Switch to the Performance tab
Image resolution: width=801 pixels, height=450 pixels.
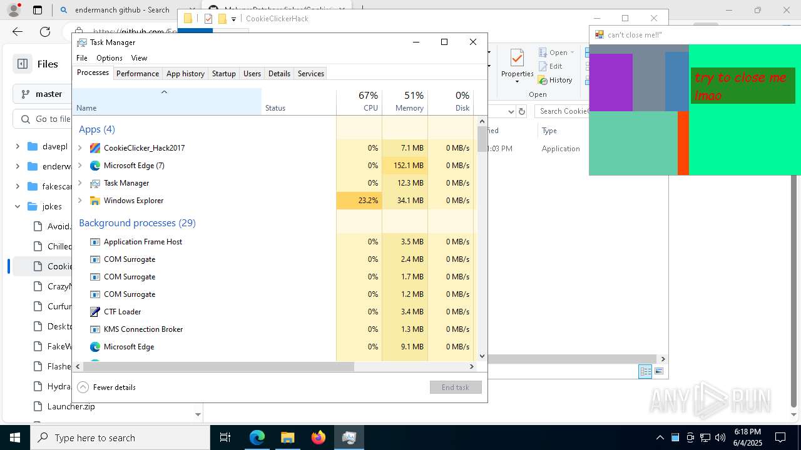[138, 74]
